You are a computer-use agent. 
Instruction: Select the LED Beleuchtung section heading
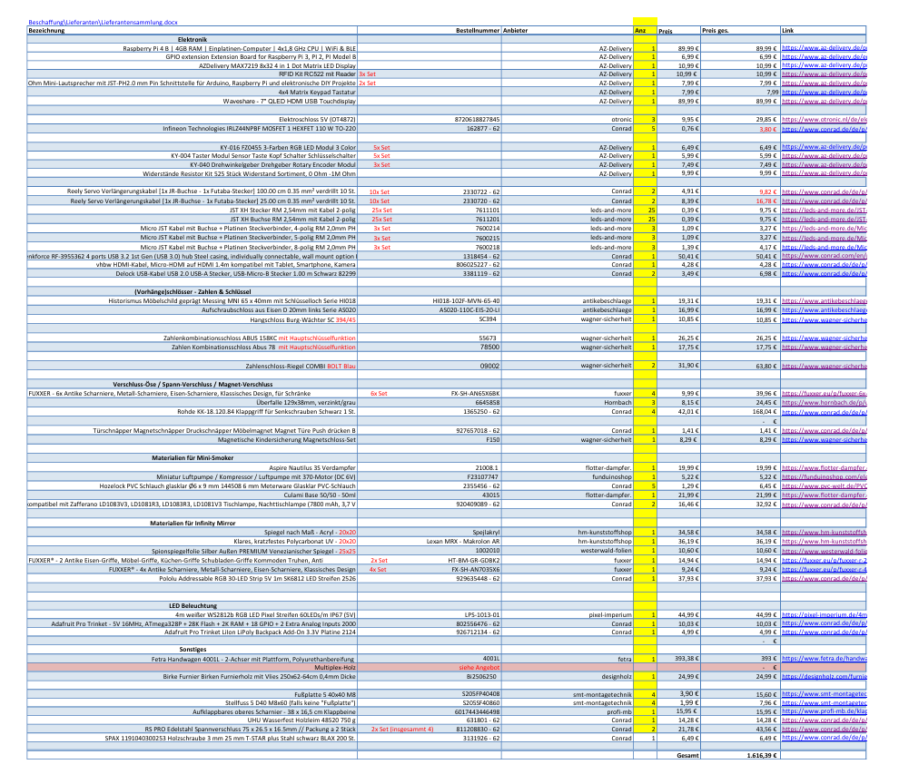(x=193, y=604)
